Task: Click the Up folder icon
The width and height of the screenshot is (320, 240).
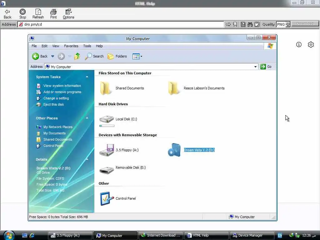Action: [x=77, y=56]
